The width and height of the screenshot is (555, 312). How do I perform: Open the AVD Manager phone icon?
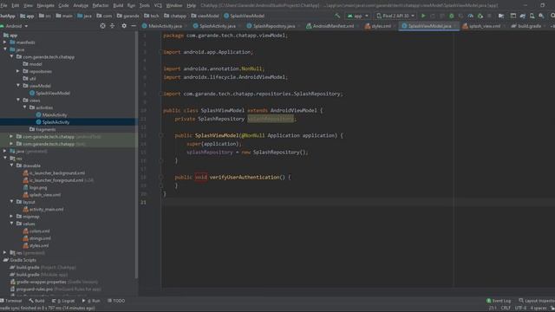(x=532, y=16)
